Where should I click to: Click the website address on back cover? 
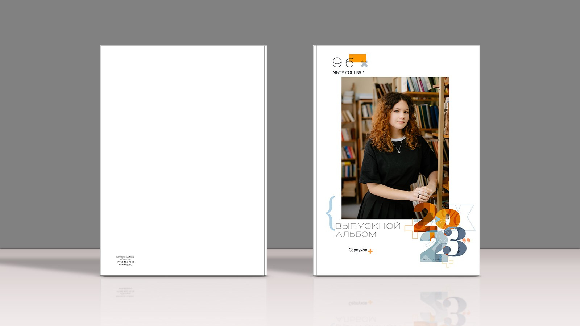(125, 265)
